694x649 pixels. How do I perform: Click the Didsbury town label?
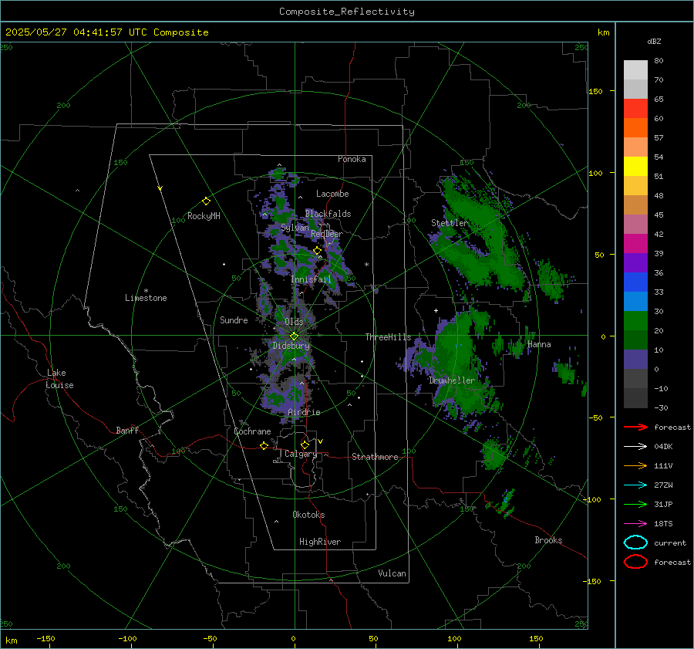(291, 346)
